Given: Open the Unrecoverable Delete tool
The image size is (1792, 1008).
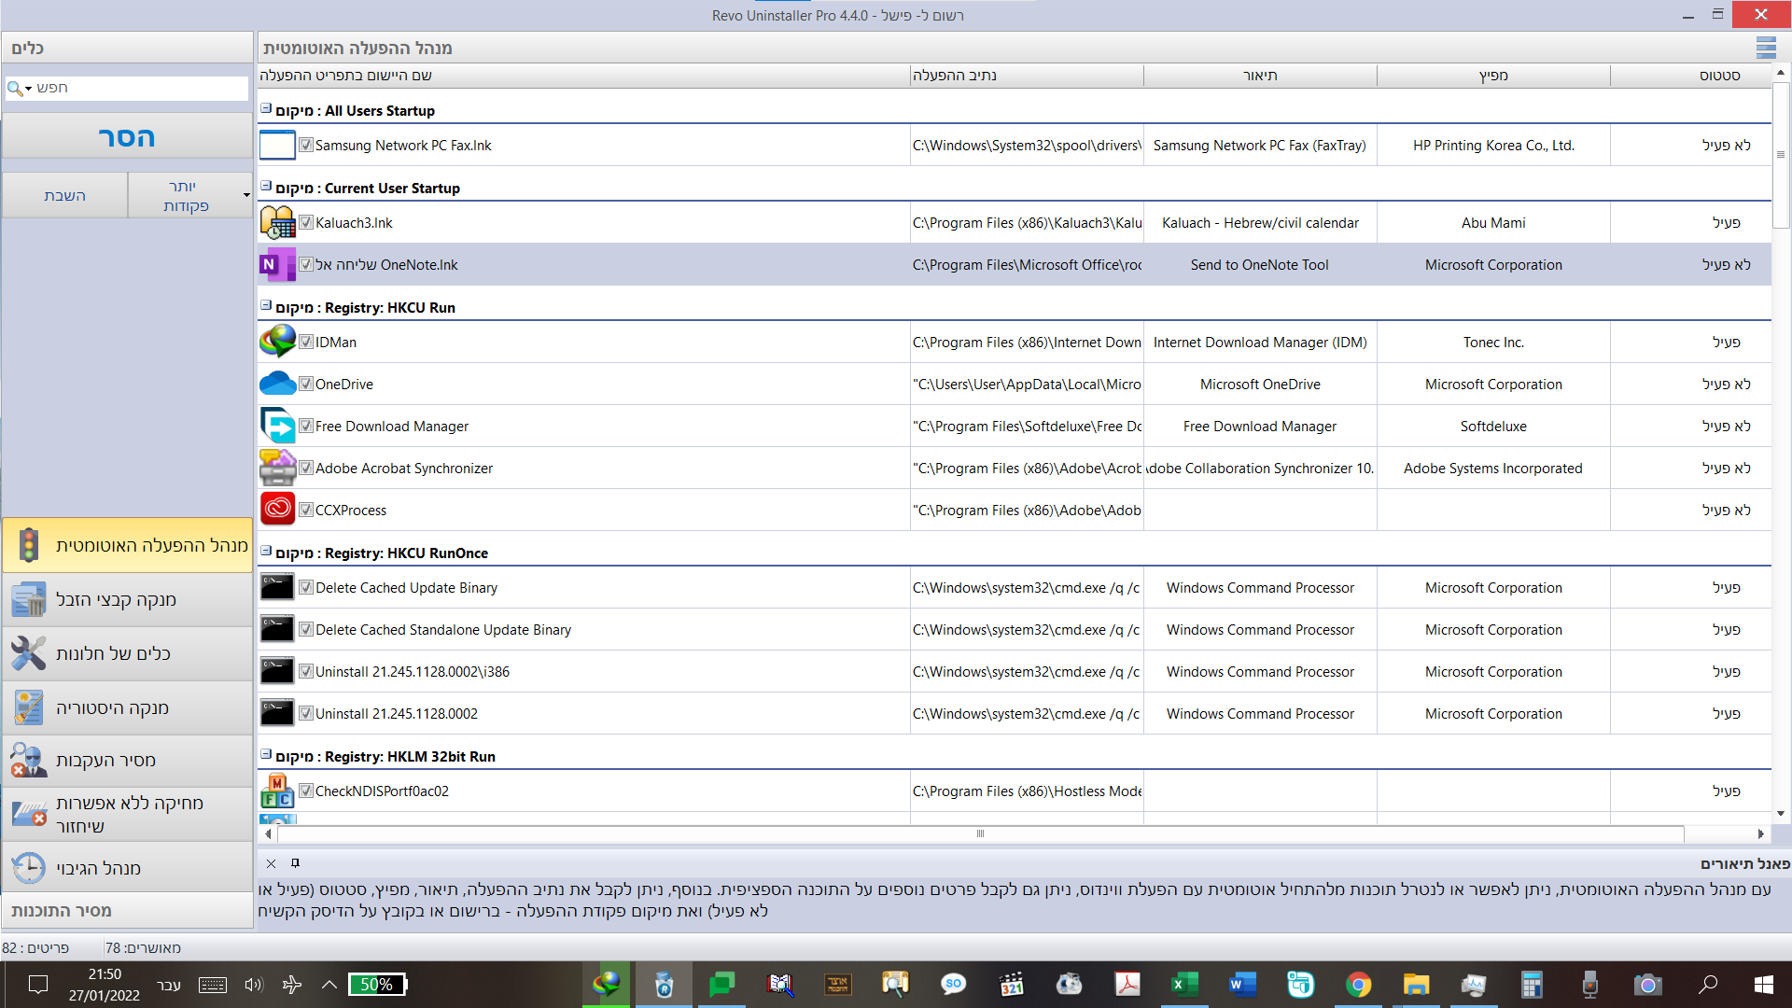Looking at the screenshot, I should [x=128, y=815].
